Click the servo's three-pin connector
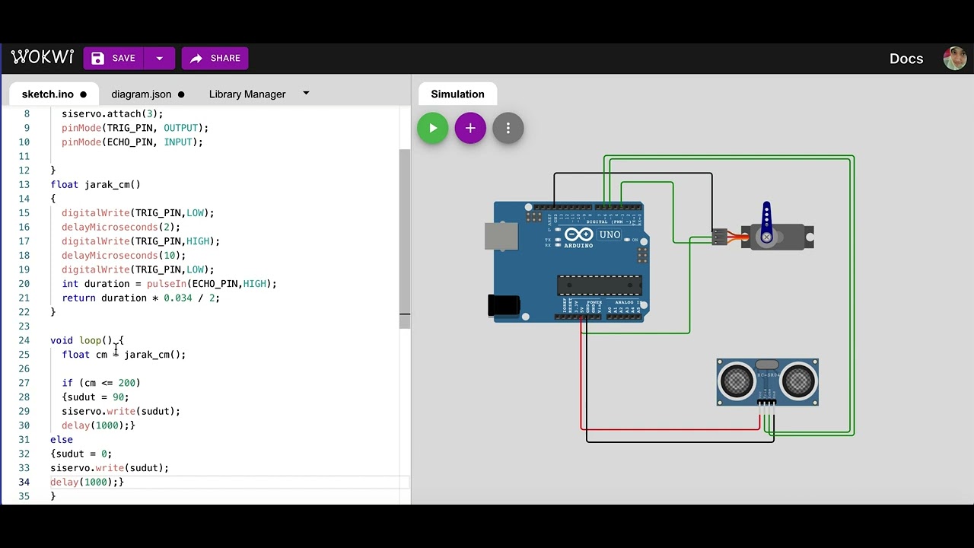Viewport: 974px width, 548px height. pyautogui.click(x=719, y=237)
